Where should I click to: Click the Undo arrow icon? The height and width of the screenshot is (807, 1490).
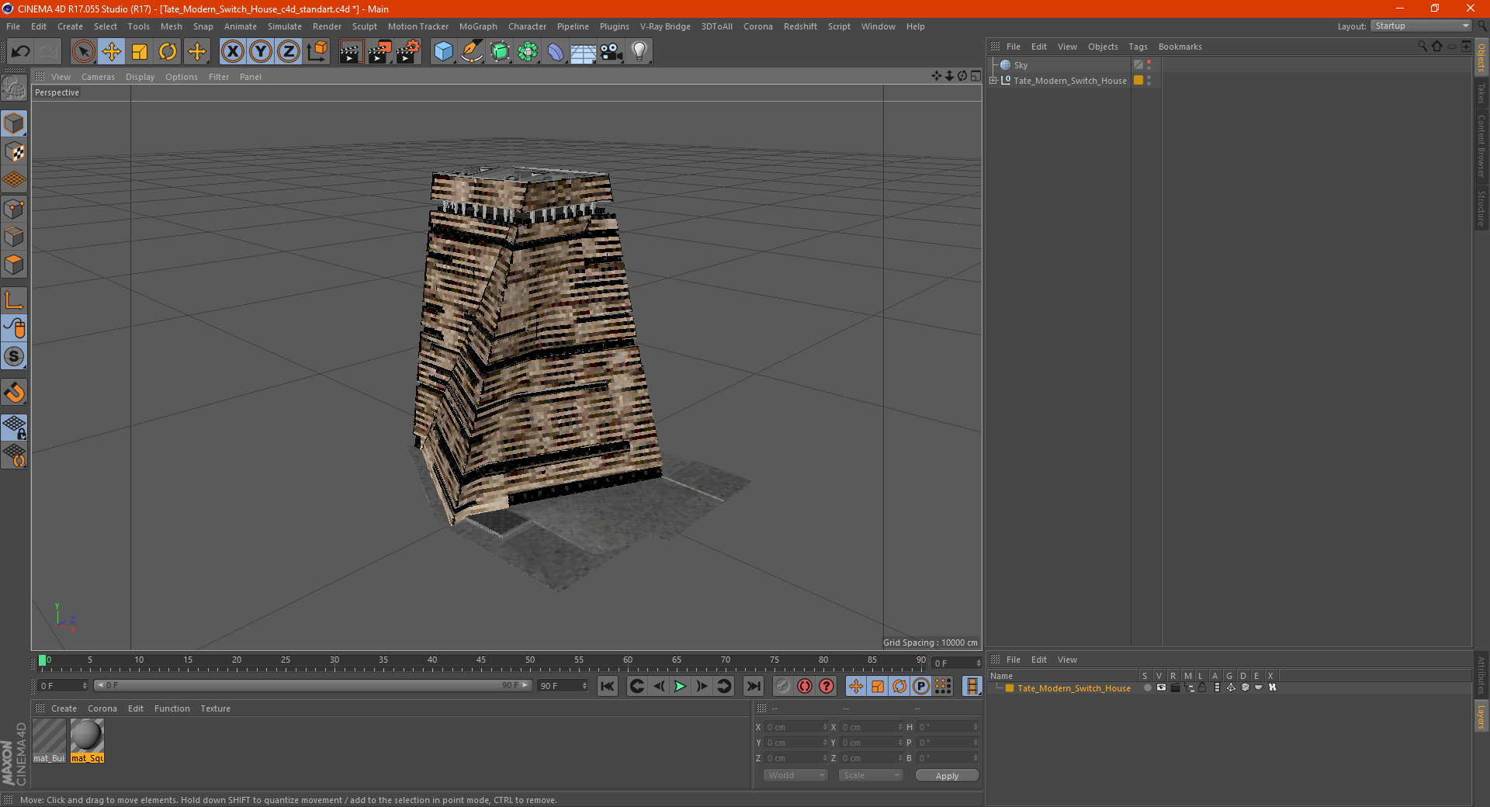[x=21, y=52]
